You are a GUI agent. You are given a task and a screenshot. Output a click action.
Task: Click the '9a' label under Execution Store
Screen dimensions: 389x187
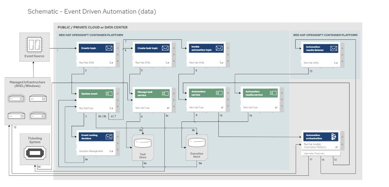200,164
